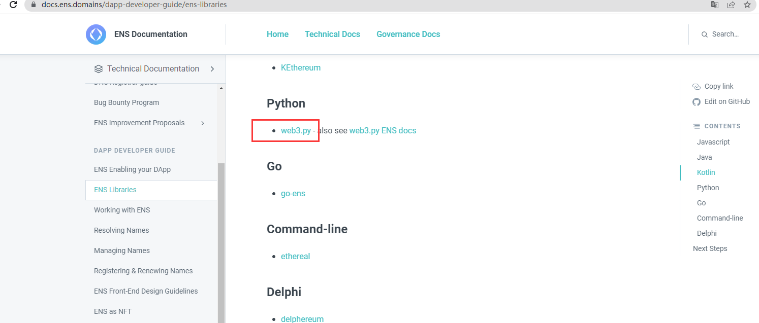Screen dimensions: 759x323
Task: Click the Contents list icon
Action: [697, 126]
